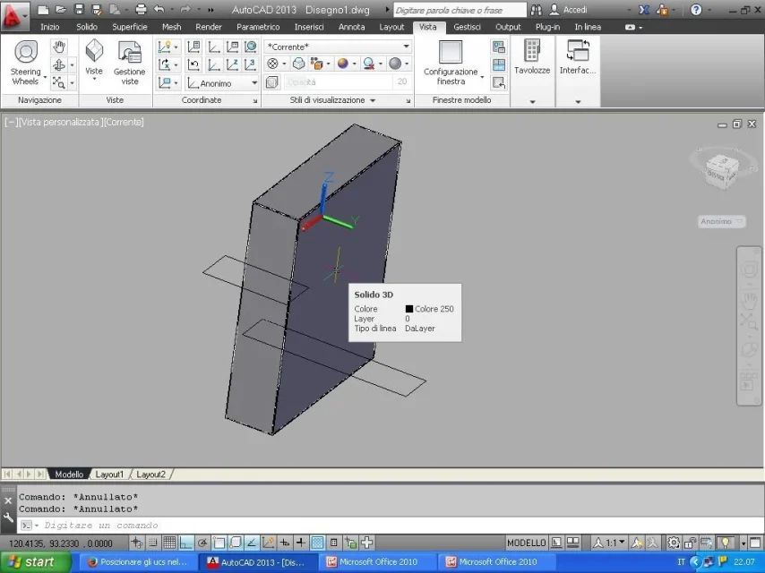Click the X-ray effect circle icon
This screenshot has height=573, width=765.
272,64
